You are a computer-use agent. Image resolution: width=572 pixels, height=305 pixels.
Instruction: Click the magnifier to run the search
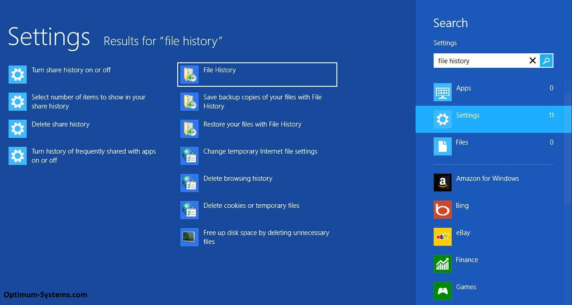pyautogui.click(x=546, y=60)
